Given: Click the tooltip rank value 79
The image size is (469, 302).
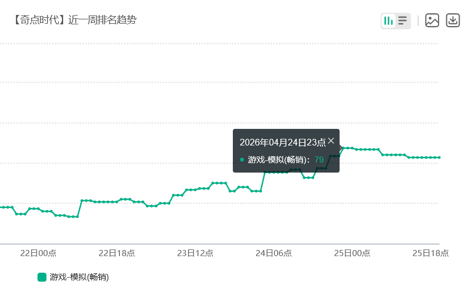Looking at the screenshot, I should point(319,160).
